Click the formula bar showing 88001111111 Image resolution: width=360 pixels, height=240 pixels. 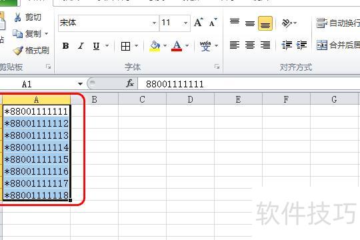(249, 84)
